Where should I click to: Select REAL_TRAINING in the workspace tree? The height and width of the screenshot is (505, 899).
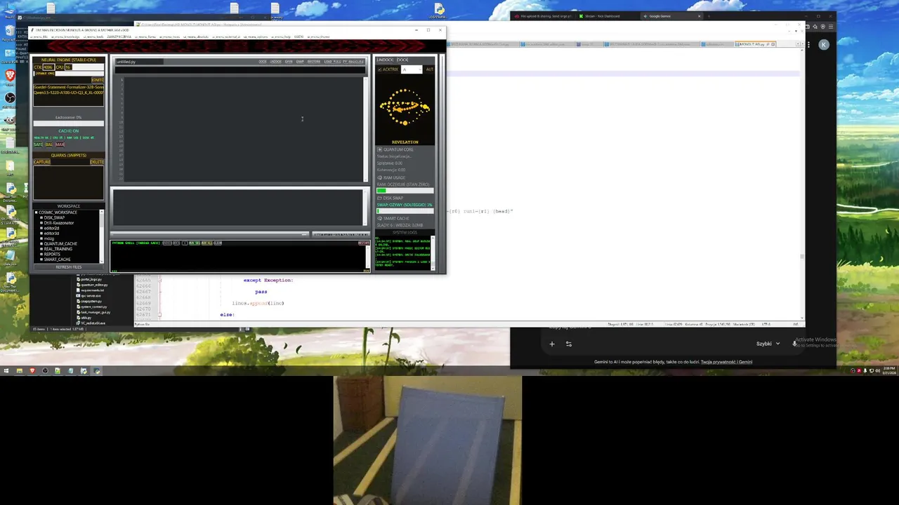(58, 249)
